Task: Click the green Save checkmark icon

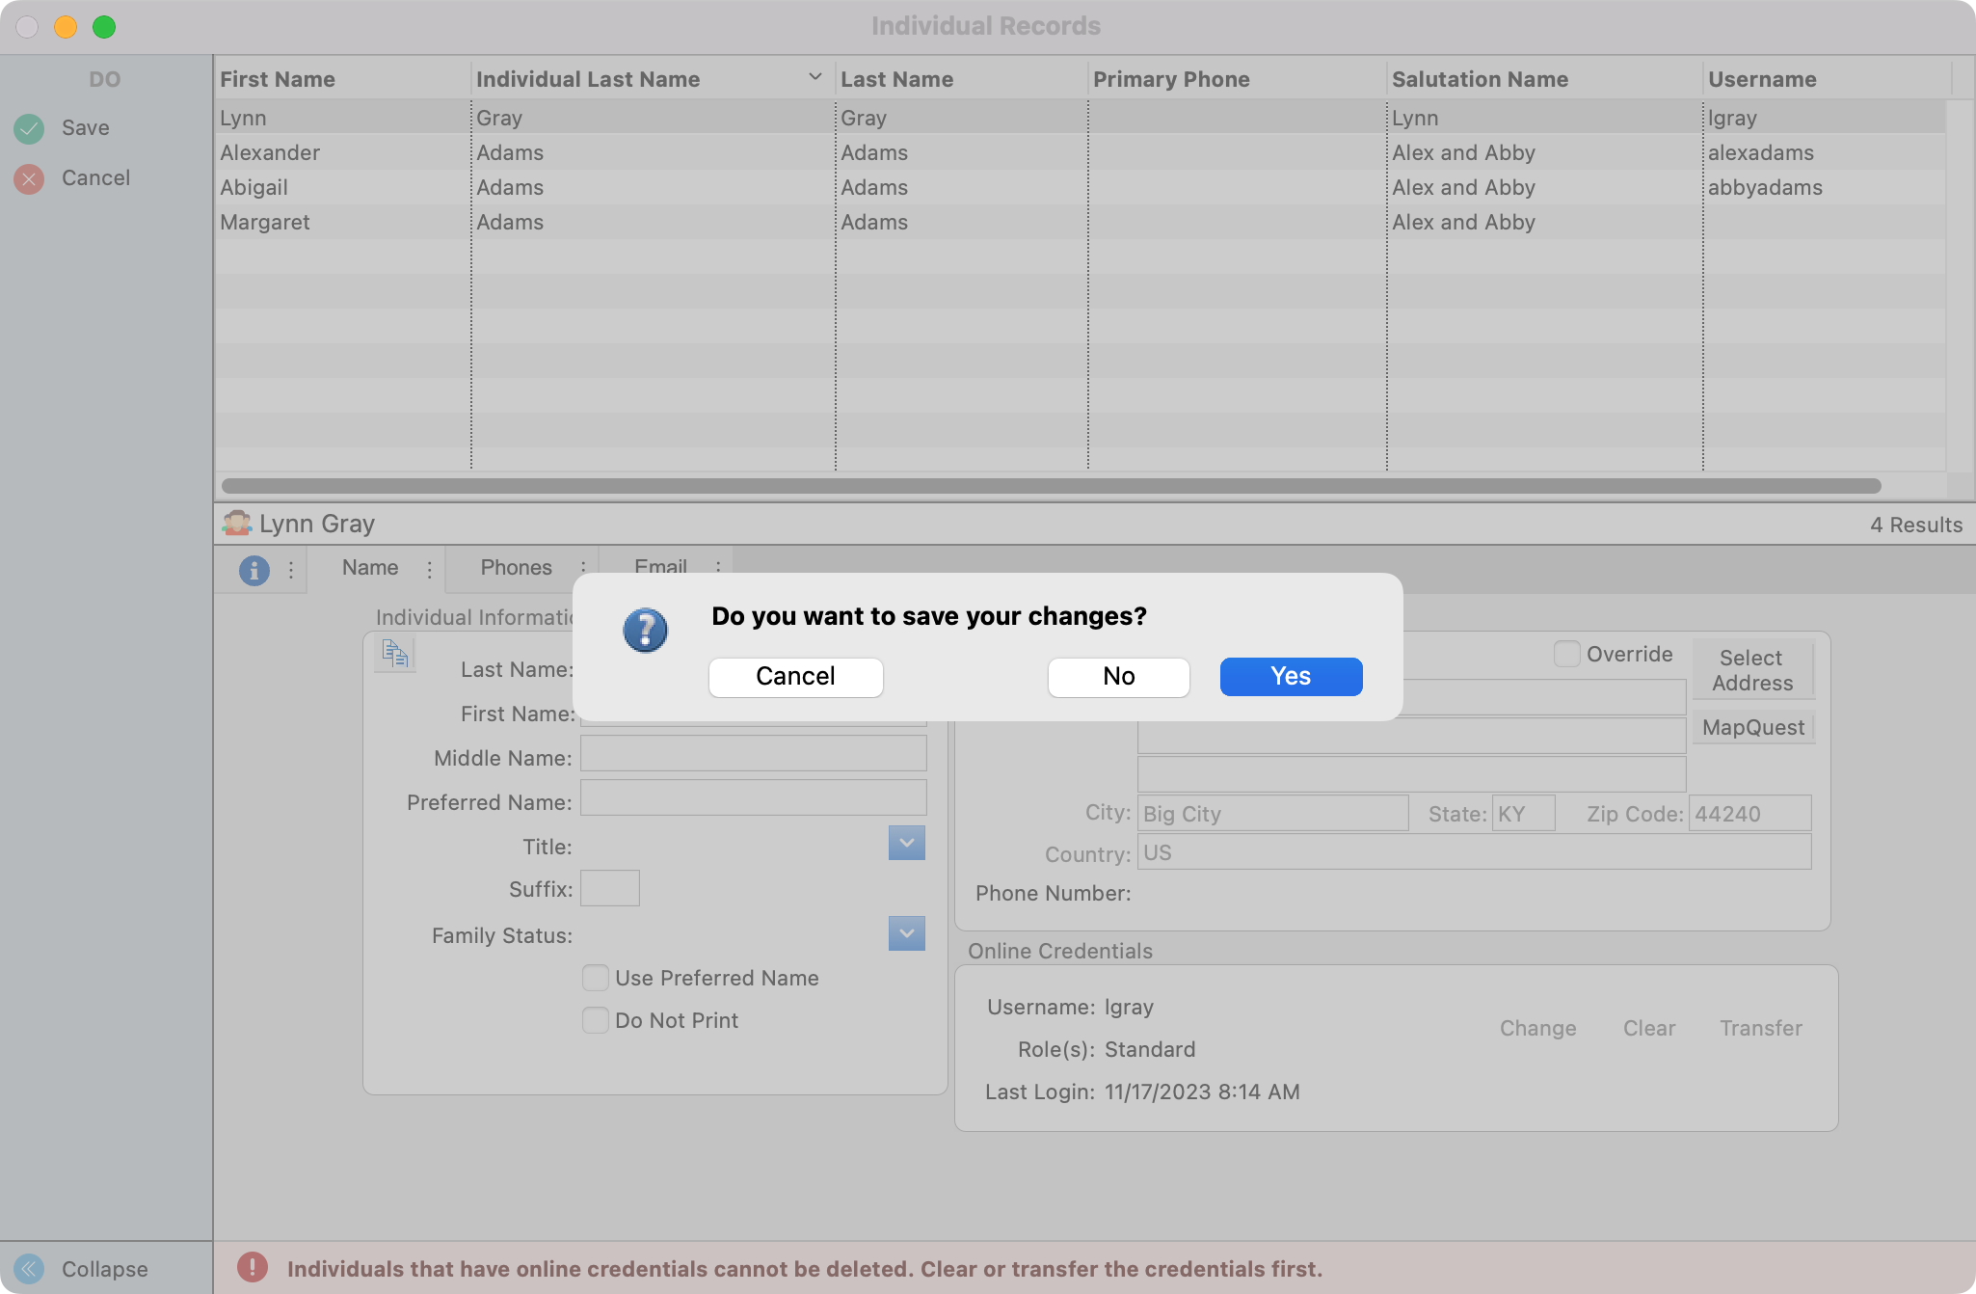Action: click(29, 128)
